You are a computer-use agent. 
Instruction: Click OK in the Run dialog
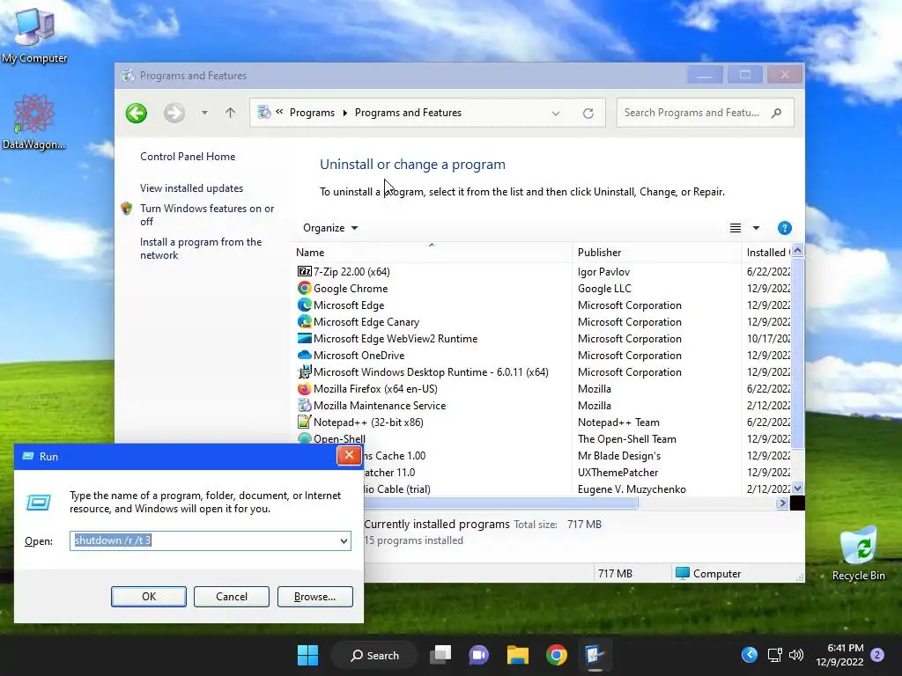click(x=148, y=597)
